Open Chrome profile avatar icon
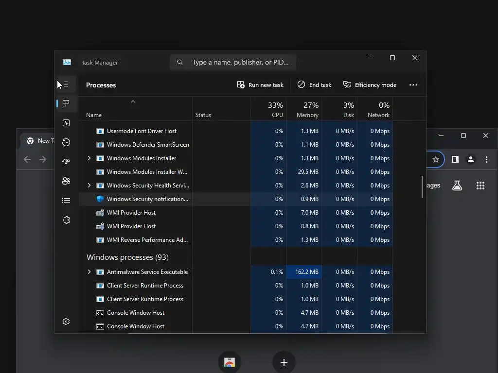Viewport: 498px width, 373px height. pyautogui.click(x=471, y=159)
